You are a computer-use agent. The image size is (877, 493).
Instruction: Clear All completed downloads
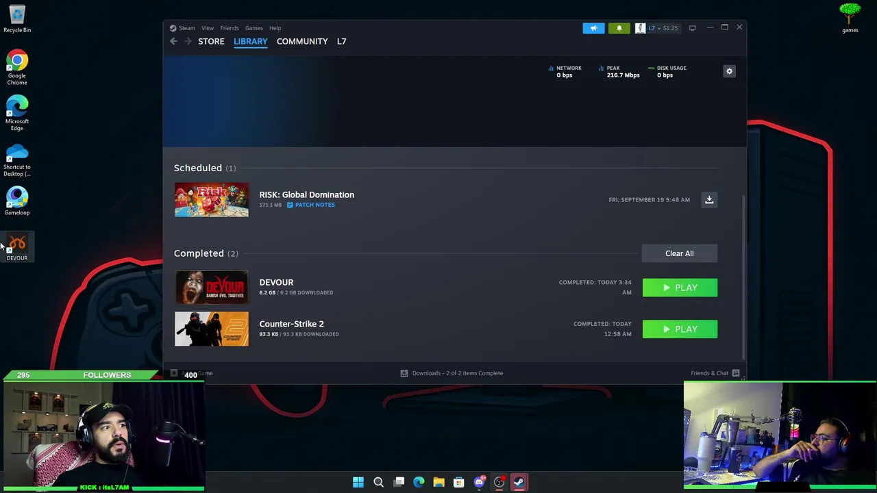pyautogui.click(x=679, y=253)
